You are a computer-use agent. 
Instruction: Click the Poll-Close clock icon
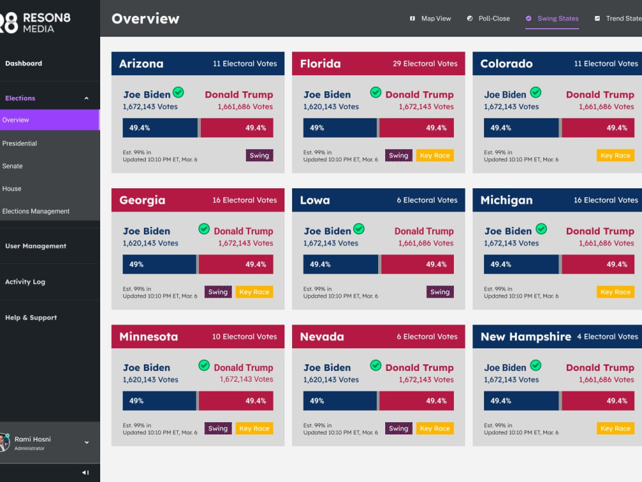click(x=470, y=19)
